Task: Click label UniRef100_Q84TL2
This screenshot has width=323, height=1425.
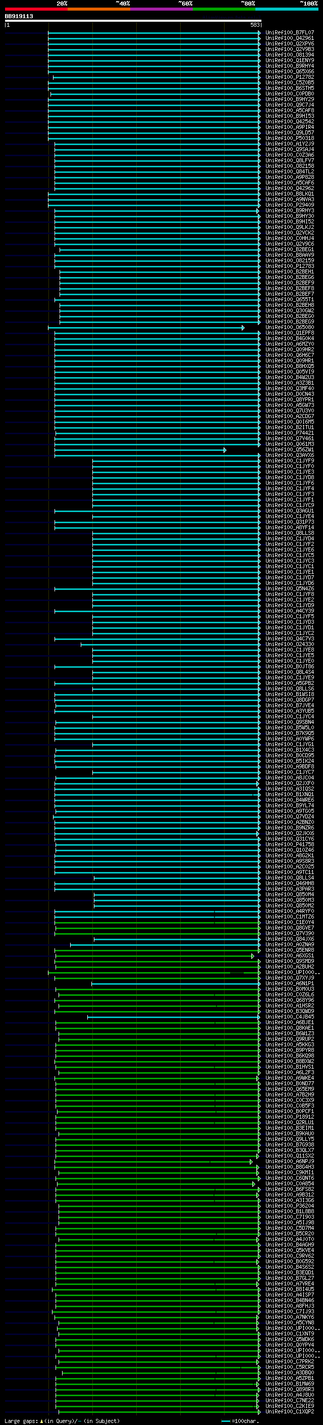Action: click(x=290, y=171)
